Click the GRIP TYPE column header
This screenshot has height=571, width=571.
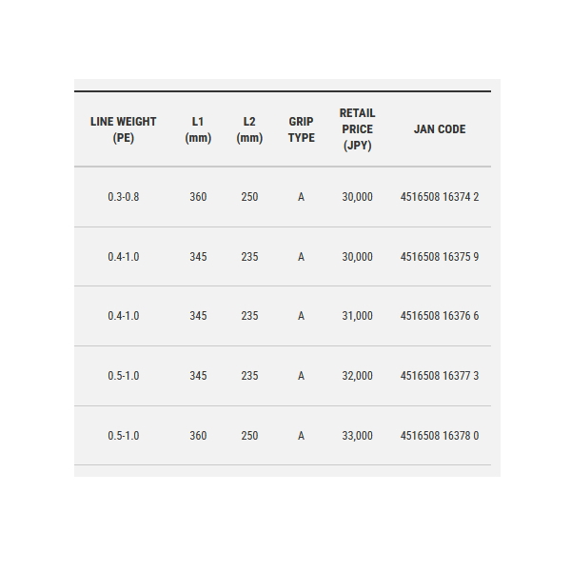[x=301, y=129]
